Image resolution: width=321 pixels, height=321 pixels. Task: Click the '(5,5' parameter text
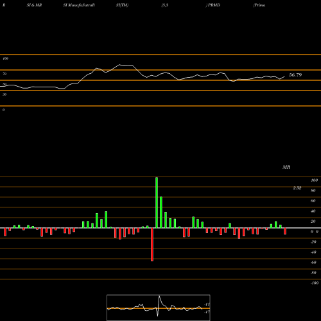pos(165,5)
